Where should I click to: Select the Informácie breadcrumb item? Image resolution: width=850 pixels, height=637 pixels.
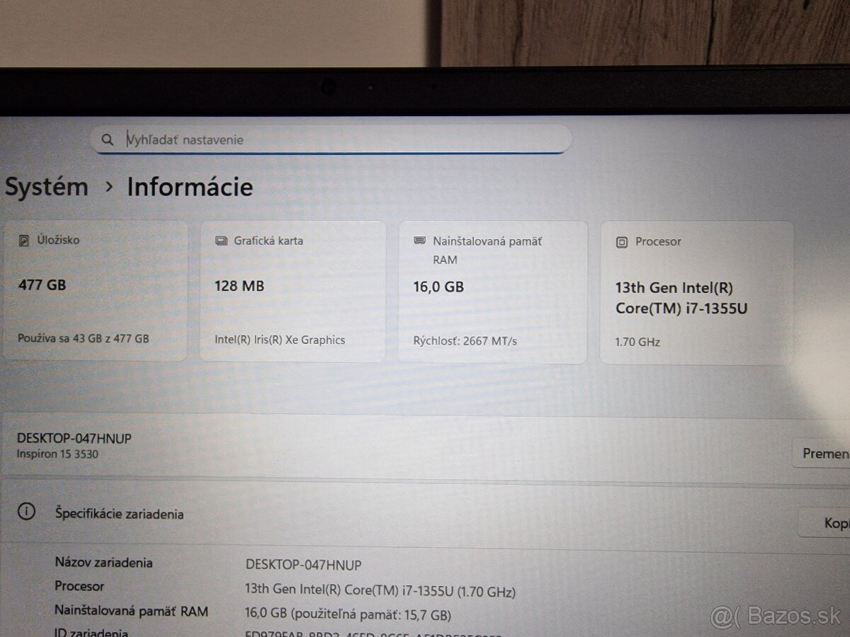pos(189,187)
